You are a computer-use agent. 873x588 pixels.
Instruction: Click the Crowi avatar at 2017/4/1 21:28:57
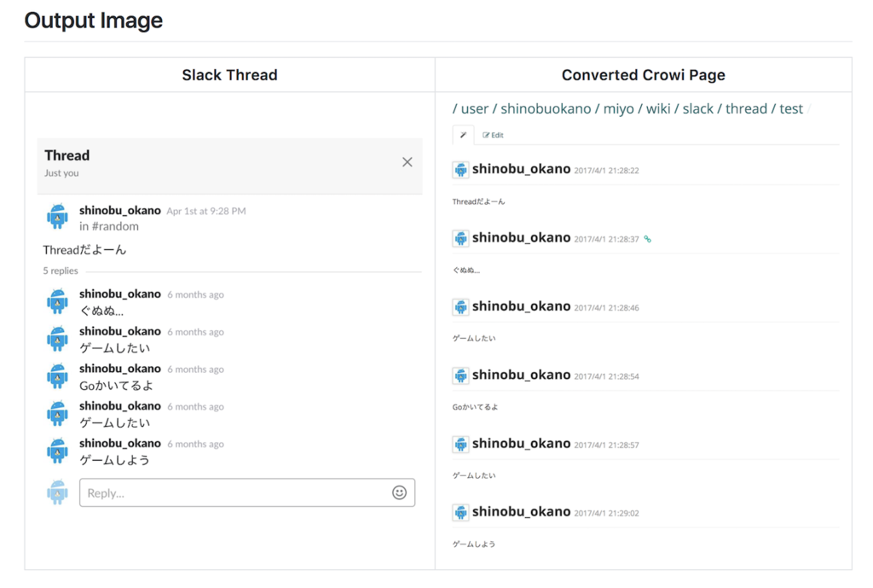pyautogui.click(x=460, y=444)
